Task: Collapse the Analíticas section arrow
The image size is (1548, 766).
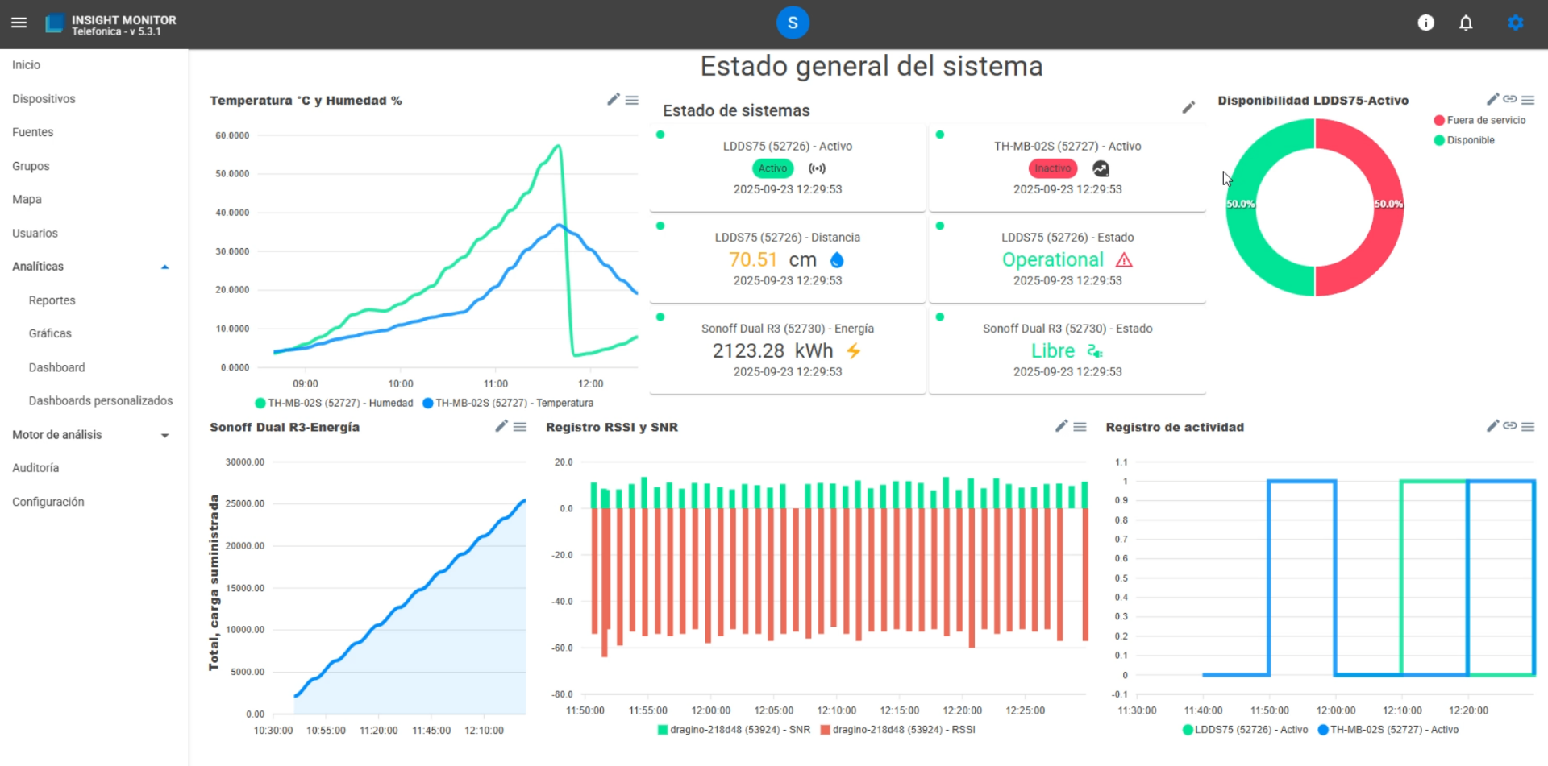Action: [x=165, y=267]
